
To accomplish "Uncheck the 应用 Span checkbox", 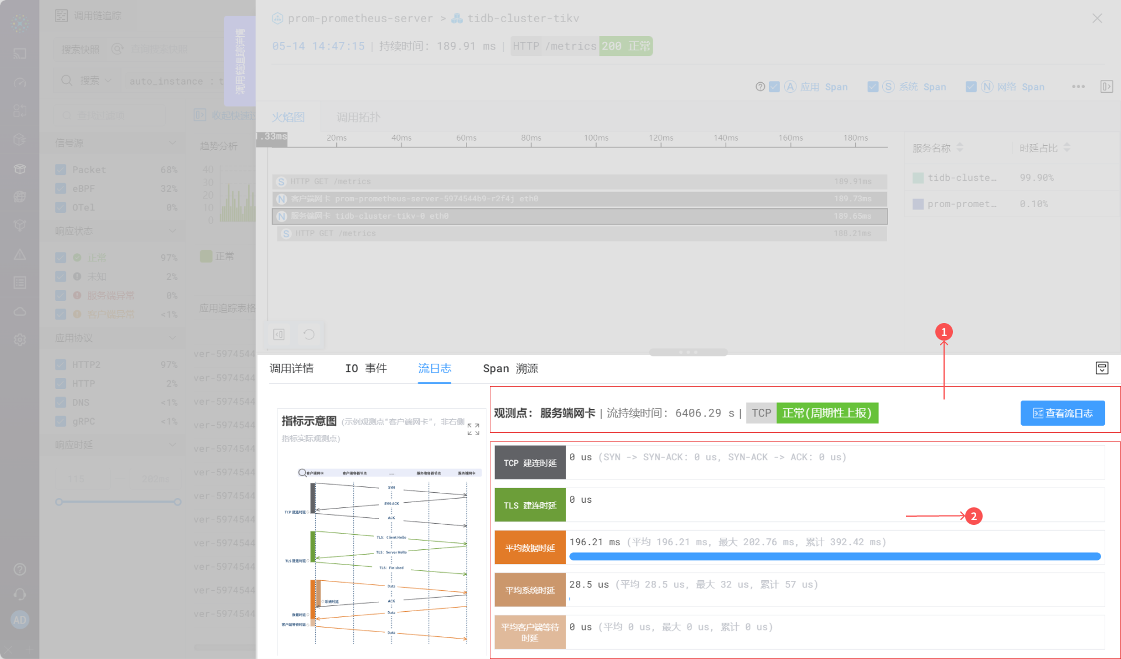I will point(775,87).
